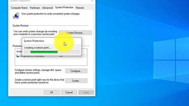The width and height of the screenshot is (189, 106).
Task: Click the Create... restore point button
Action: 76,81
